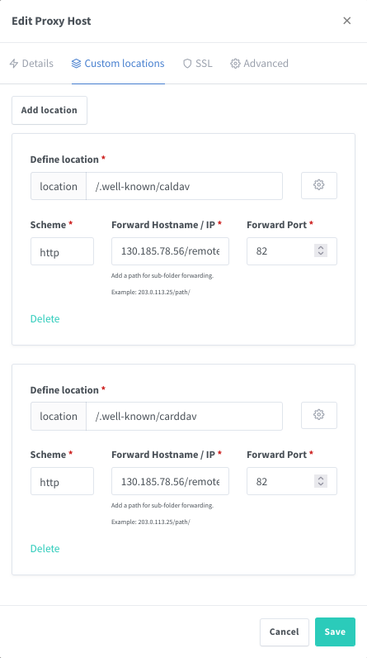Open the Scheme field of the caldav location
Viewport: 367px width, 658px height.
tap(62, 251)
